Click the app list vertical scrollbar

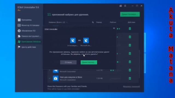point(139,64)
